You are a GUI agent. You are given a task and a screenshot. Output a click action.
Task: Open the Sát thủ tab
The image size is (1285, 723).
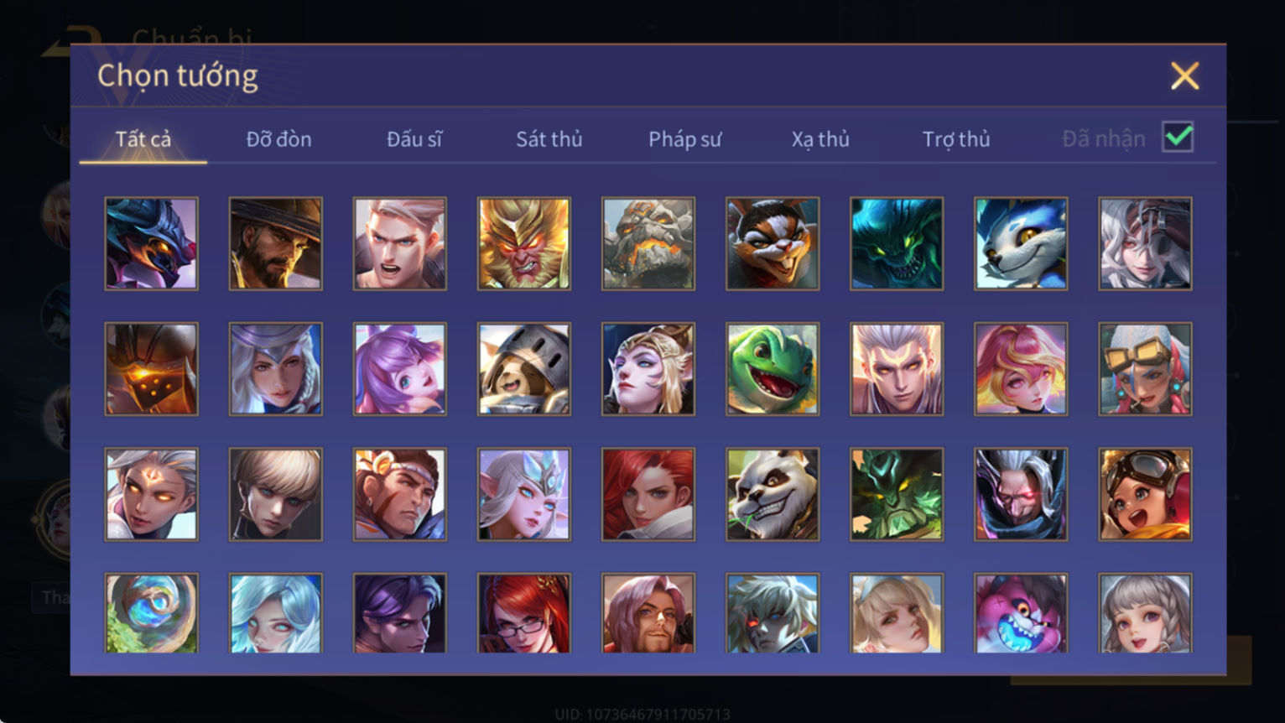pyautogui.click(x=549, y=139)
